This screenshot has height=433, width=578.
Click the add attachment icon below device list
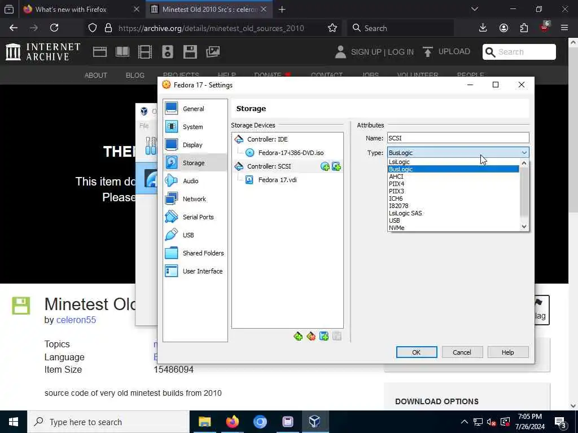point(324,336)
